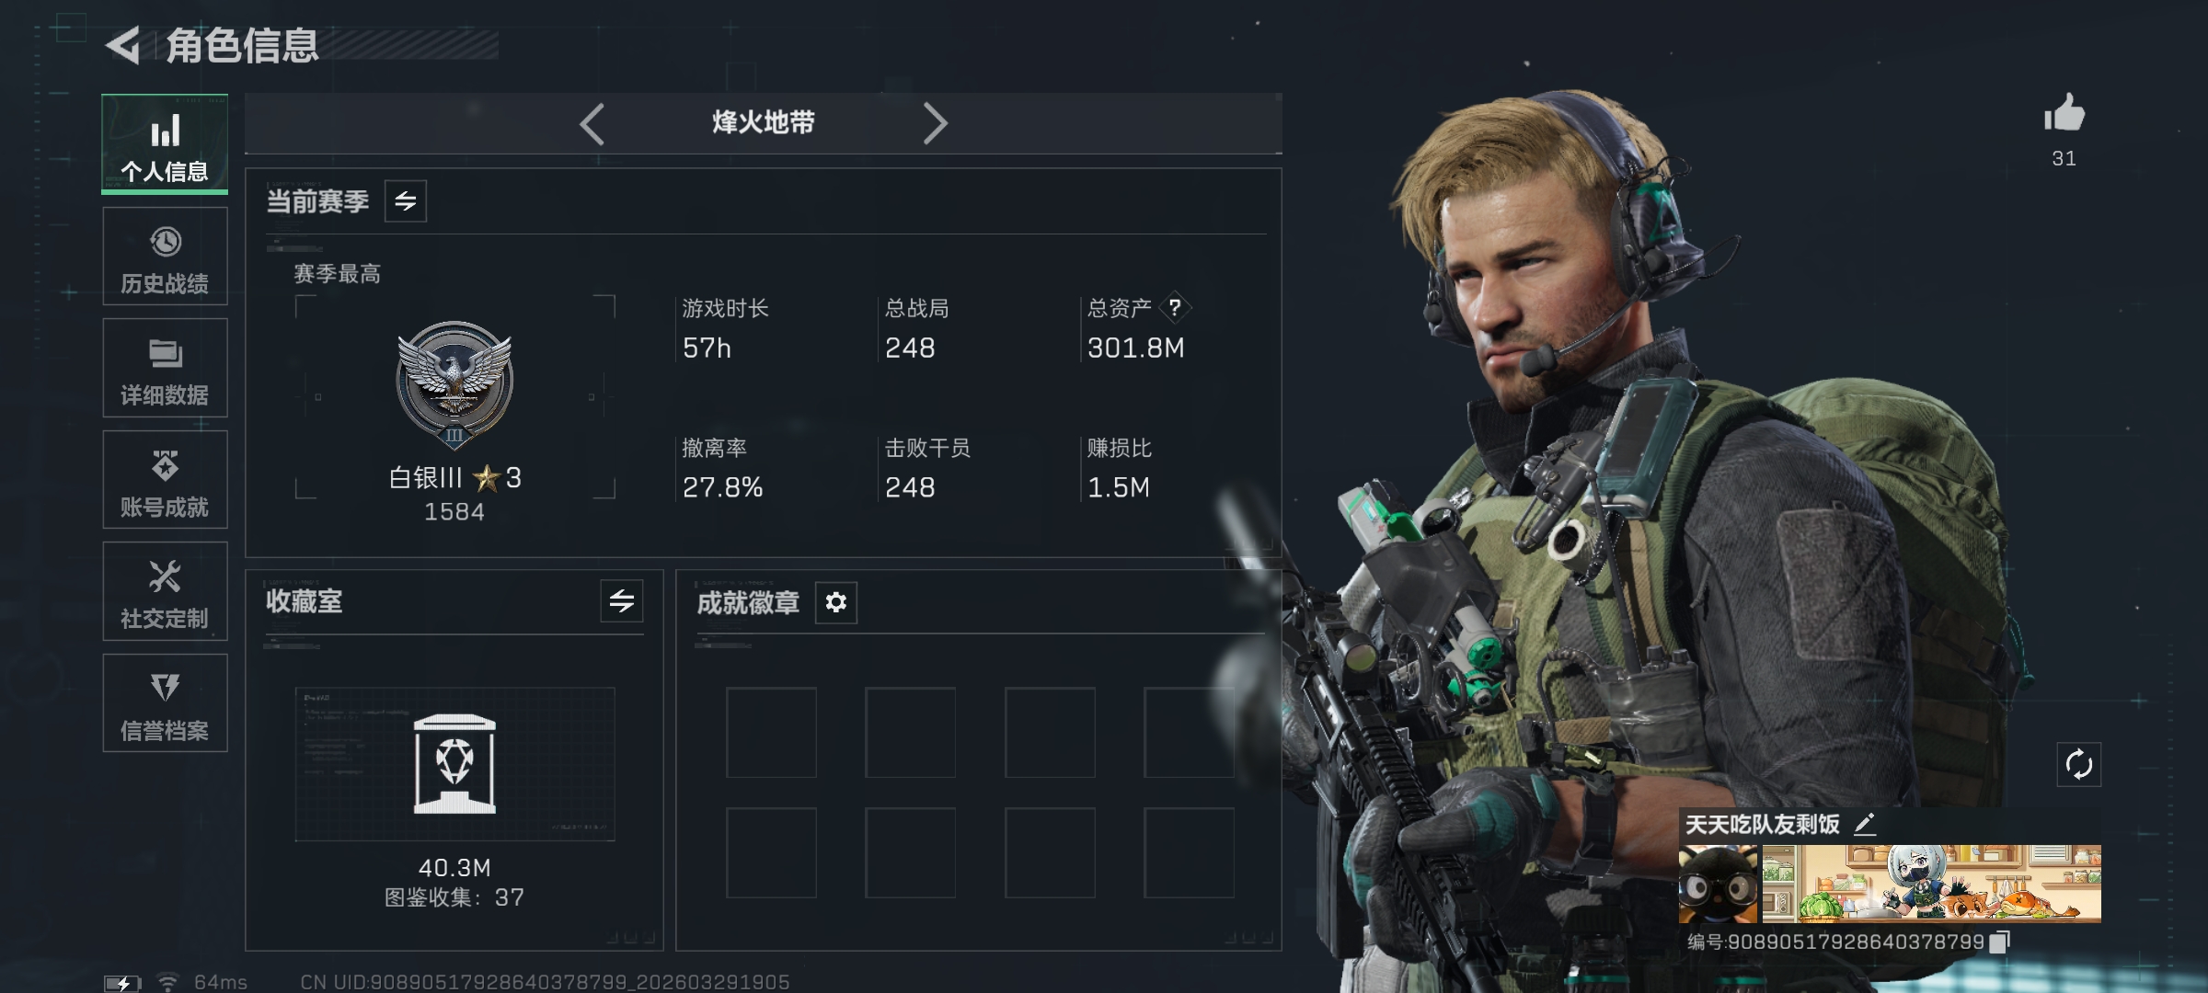Viewport: 2208px width, 993px height.
Task: Select the first empty achievement badge slot
Action: pyautogui.click(x=771, y=733)
